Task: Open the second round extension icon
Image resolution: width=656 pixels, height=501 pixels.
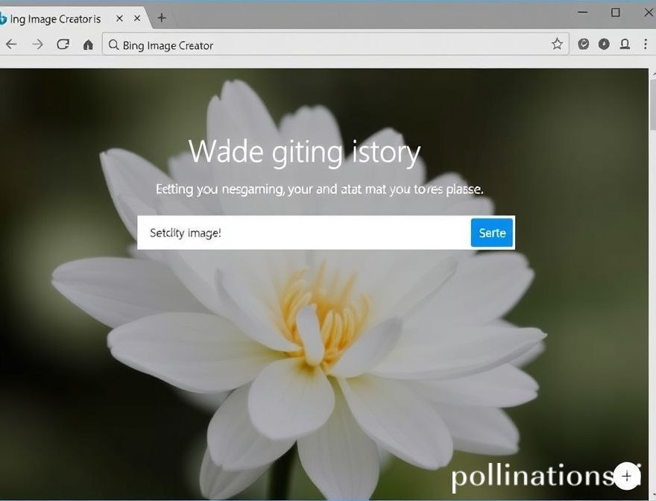Action: click(604, 44)
